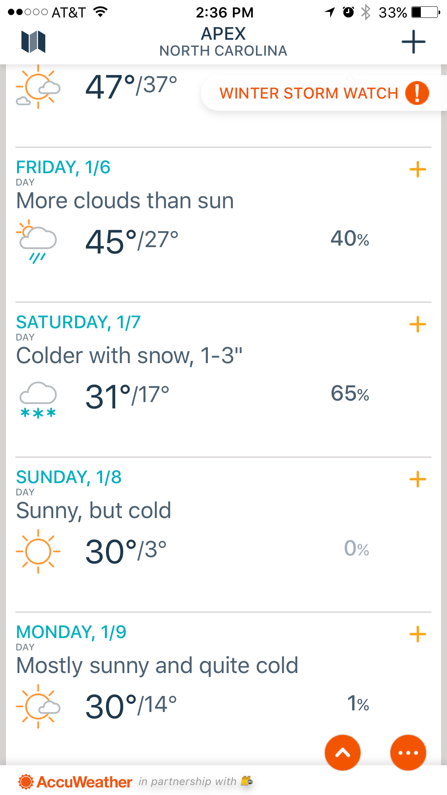The image size is (447, 795).
Task: Add a new location with plus icon
Action: pos(413,42)
